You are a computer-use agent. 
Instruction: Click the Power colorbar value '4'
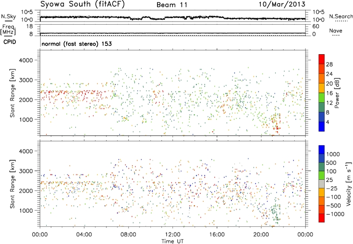328,122
